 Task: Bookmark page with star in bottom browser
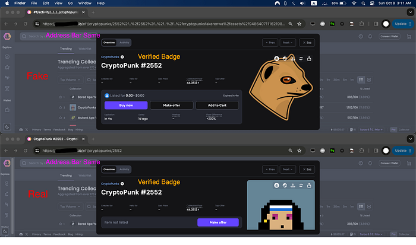pyautogui.click(x=300, y=151)
